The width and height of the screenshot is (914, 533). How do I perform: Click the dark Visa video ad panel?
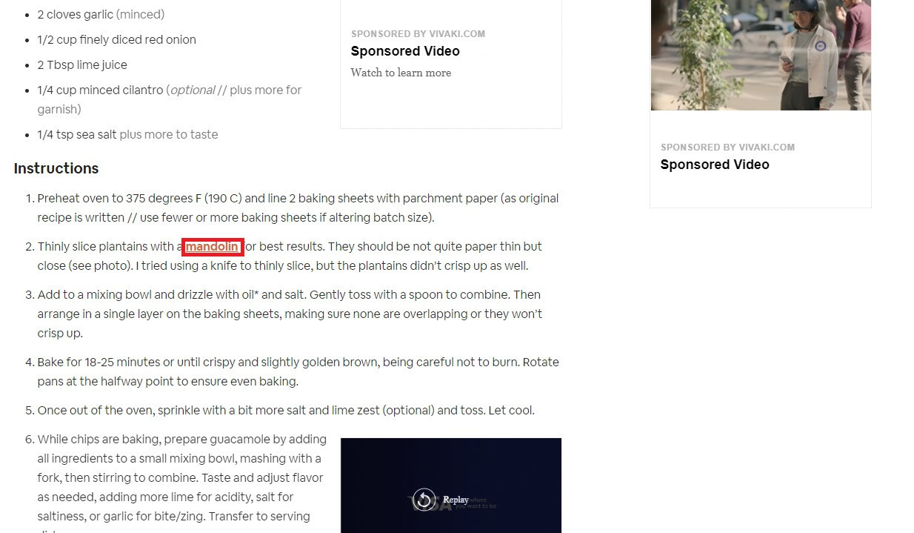451,486
